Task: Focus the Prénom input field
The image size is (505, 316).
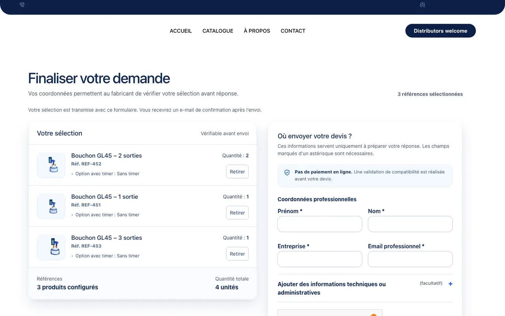Action: click(x=320, y=224)
